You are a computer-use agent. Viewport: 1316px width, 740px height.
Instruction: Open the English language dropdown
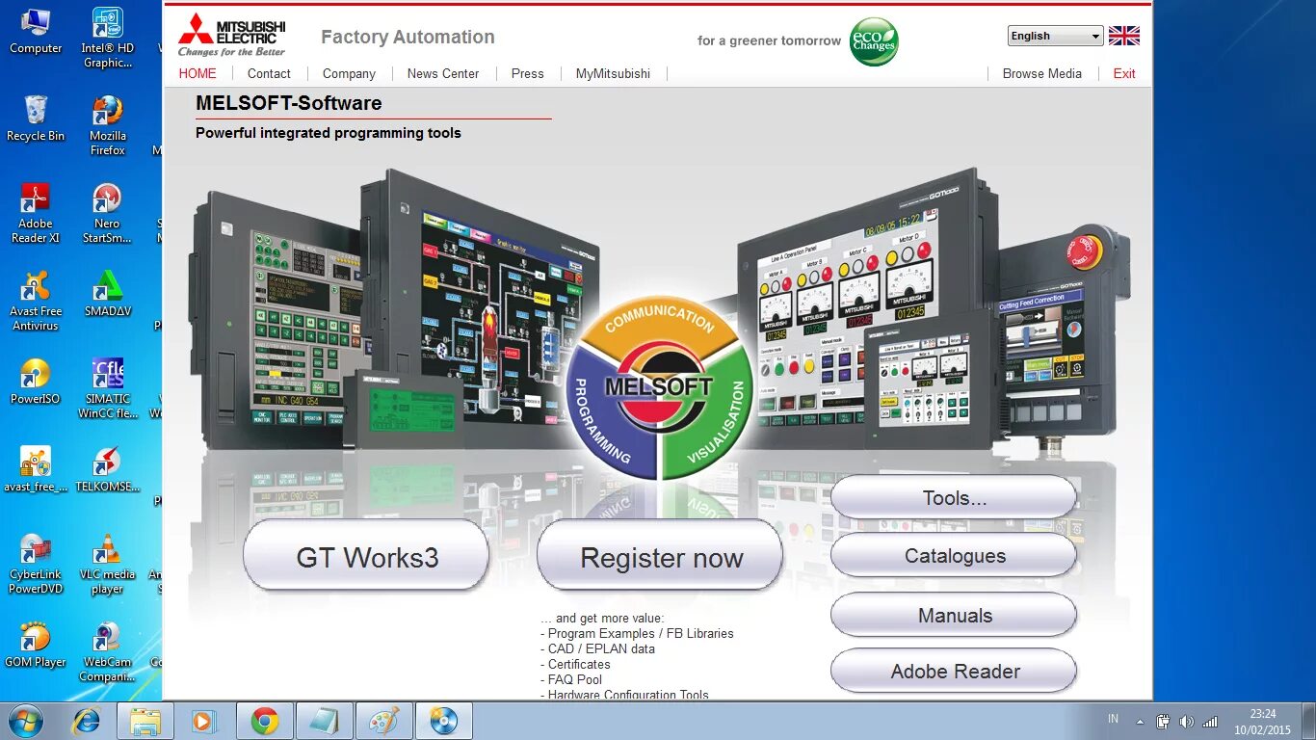click(x=1055, y=36)
